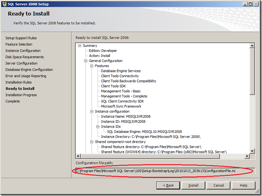The height and width of the screenshot is (196, 262).
Task: Select Management Tools - Complete row
Action: 124,96
